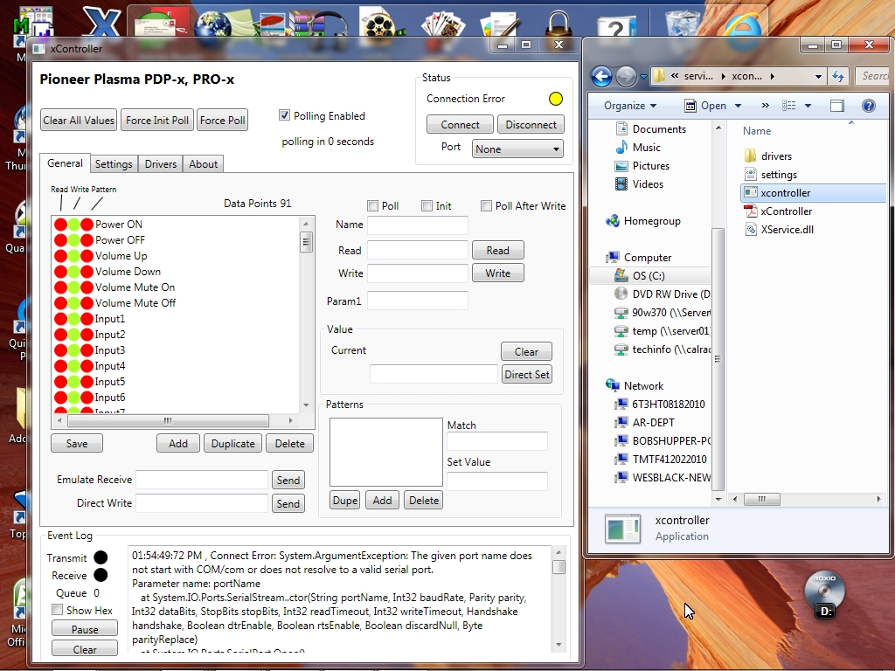895x671 pixels.
Task: Select the xController PDF file icon
Action: [x=750, y=211]
